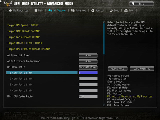This screenshot has height=120, width=160.
Task: Click the 1-Core Ratio Limit value field
Action: pyautogui.click(x=88, y=73)
